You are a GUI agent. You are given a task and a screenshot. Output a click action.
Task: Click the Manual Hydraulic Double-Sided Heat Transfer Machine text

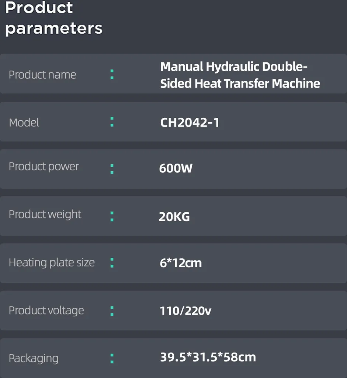coord(240,75)
